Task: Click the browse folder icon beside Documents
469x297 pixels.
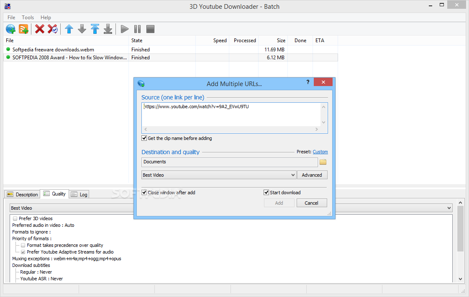Action: coord(323,162)
